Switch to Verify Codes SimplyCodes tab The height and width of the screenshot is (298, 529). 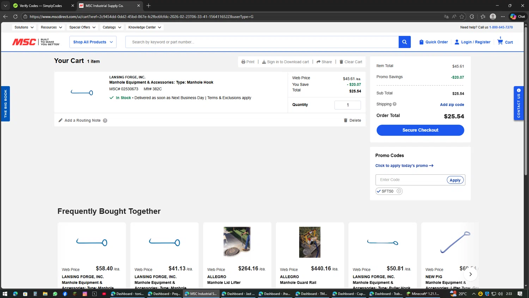[x=41, y=6]
